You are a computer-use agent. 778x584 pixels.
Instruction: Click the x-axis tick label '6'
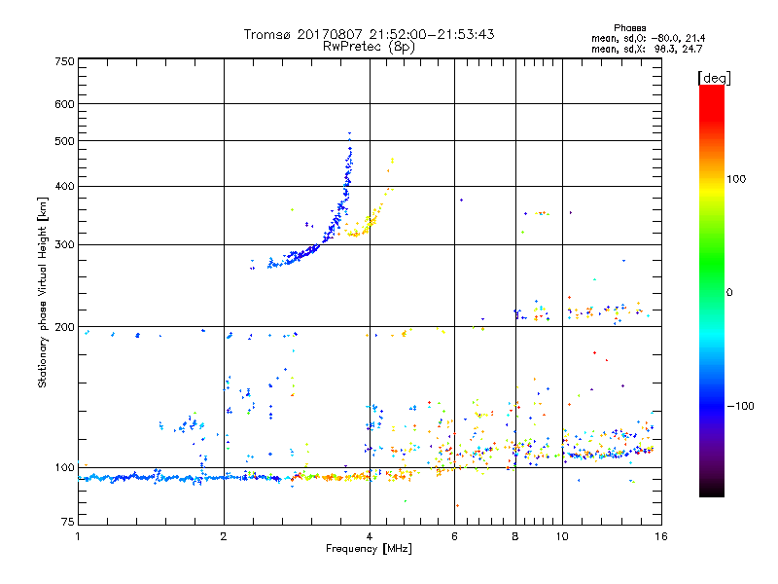click(x=454, y=536)
